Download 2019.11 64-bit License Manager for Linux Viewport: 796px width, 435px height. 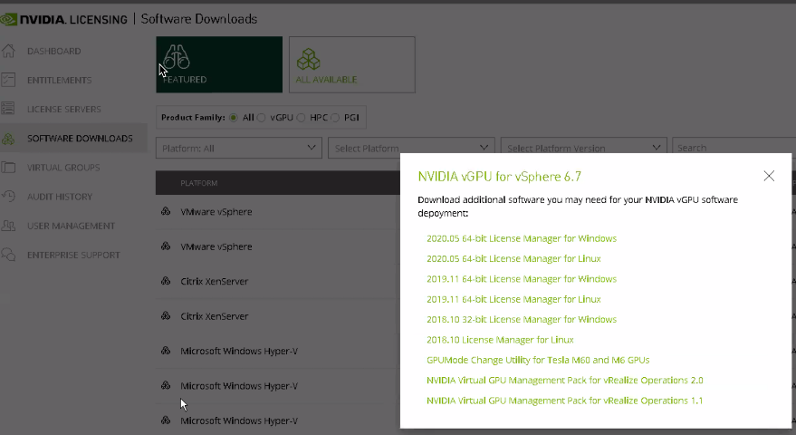(x=513, y=299)
